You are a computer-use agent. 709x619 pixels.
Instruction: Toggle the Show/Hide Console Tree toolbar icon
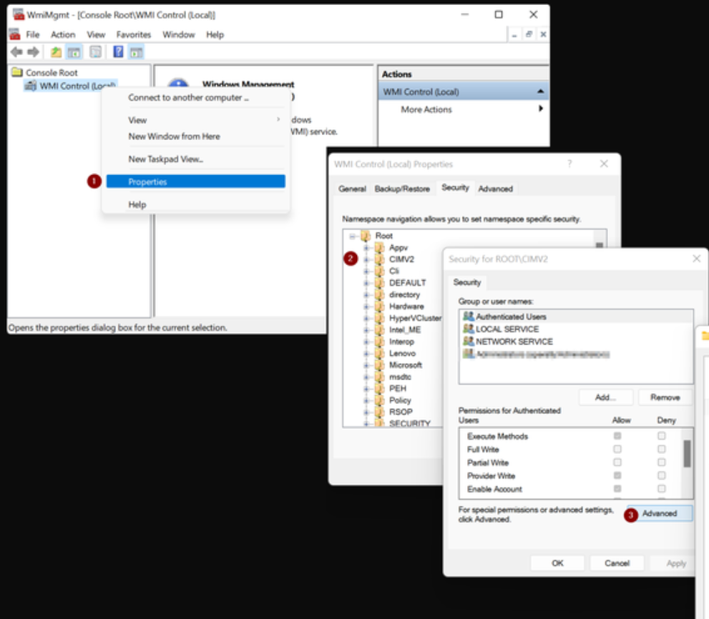pos(74,52)
